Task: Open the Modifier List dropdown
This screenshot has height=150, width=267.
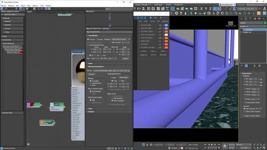Action: (253, 26)
